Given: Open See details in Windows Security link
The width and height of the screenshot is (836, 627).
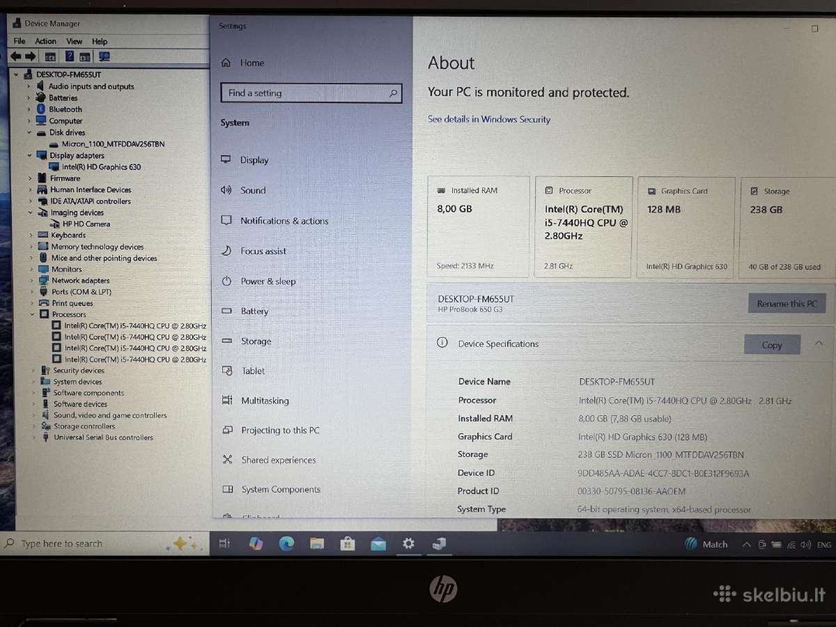Looking at the screenshot, I should coord(489,119).
